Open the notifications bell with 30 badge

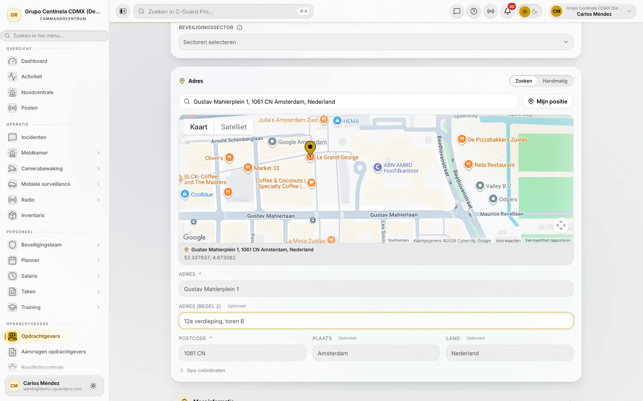[x=508, y=11]
